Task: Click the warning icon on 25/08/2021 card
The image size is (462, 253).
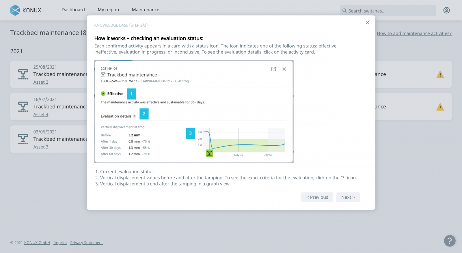Action: (x=440, y=74)
